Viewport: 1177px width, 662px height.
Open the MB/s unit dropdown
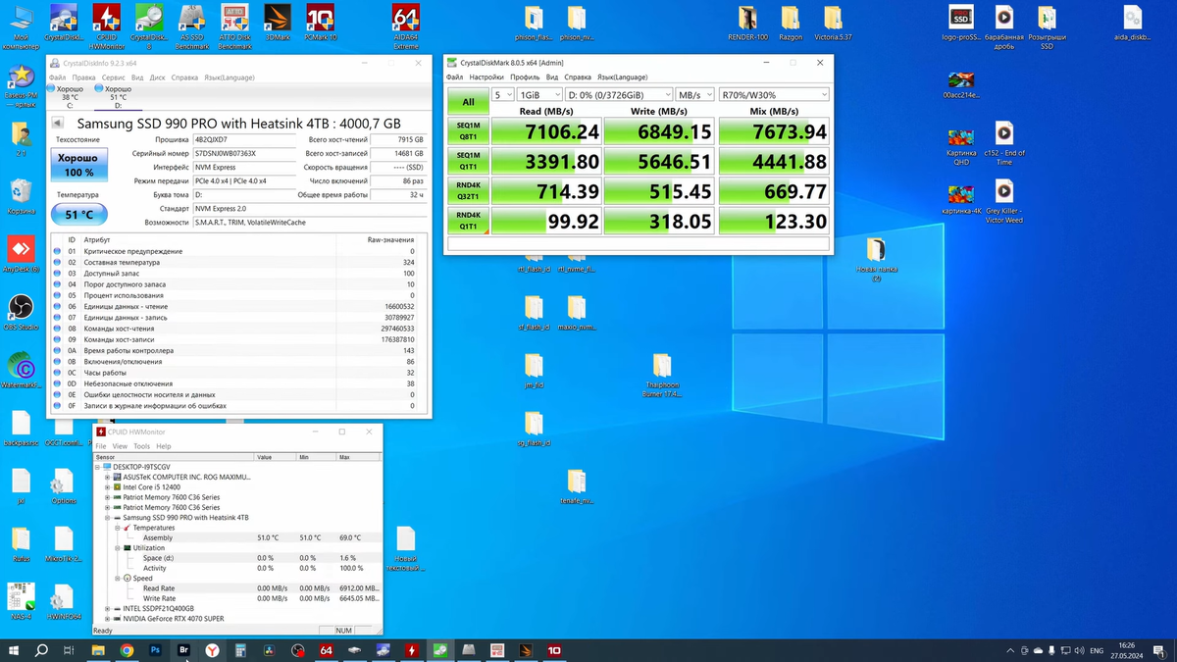pos(695,95)
